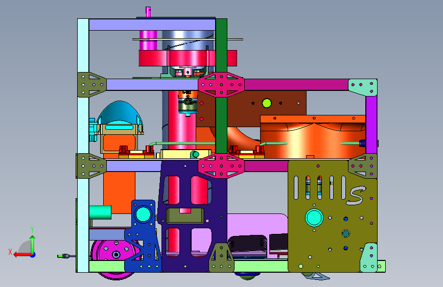This screenshot has width=443, height=287.
Task: Select the large cyan circle on olive plate
Action: 314,218
